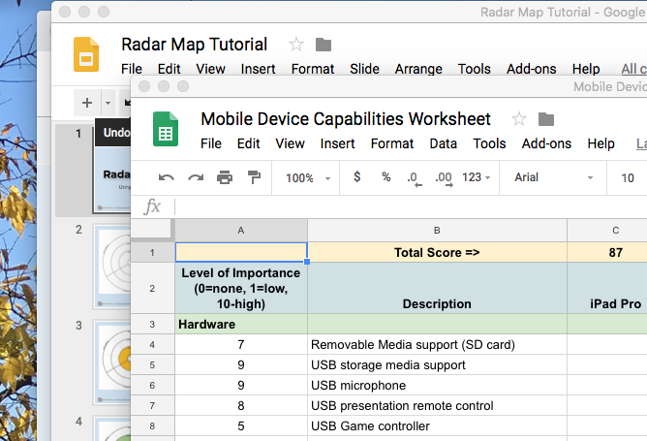Image resolution: width=647 pixels, height=441 pixels.
Task: Open View menu in Slides window
Action: pos(211,69)
